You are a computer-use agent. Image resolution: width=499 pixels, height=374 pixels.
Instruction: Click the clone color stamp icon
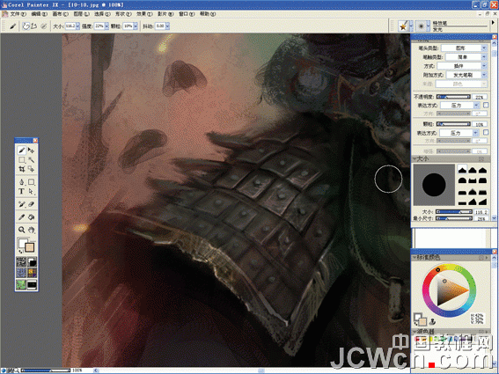[433, 321]
